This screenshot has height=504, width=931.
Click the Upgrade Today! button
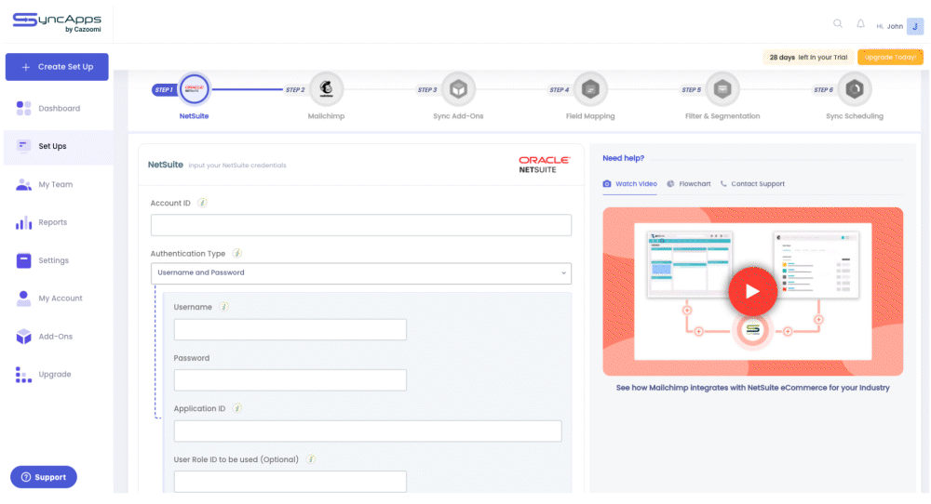(890, 57)
